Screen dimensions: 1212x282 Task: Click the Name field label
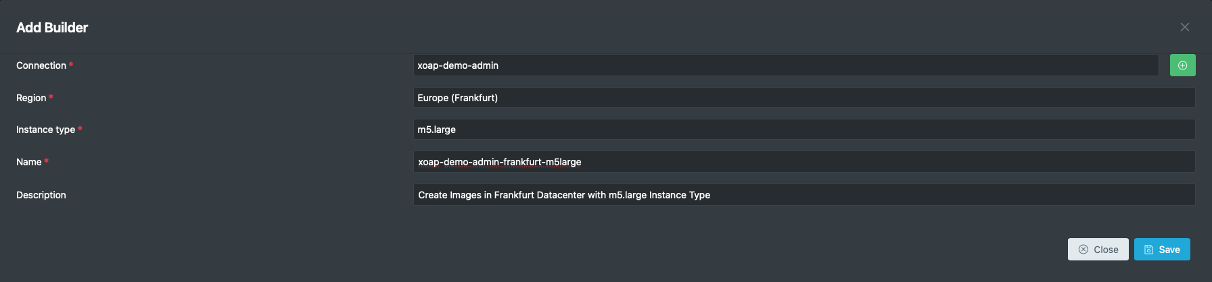pyautogui.click(x=29, y=162)
